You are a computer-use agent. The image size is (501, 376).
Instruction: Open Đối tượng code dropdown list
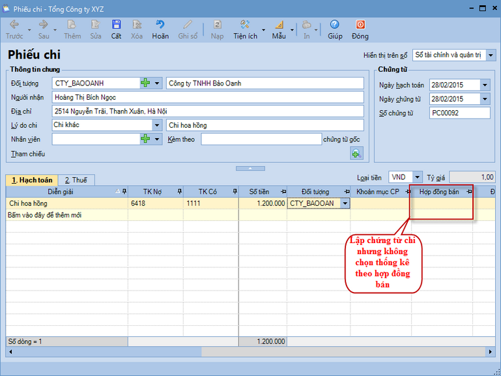157,83
